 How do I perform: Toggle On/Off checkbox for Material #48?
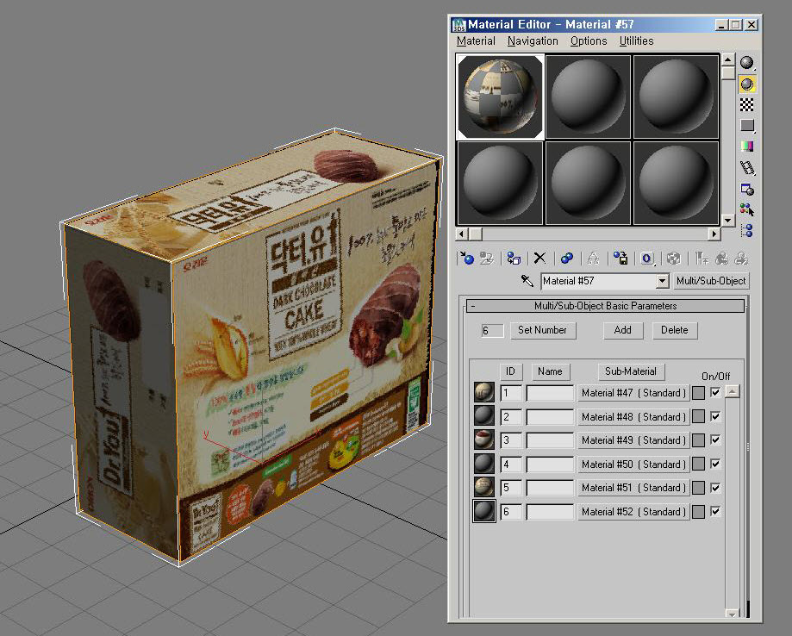point(715,416)
